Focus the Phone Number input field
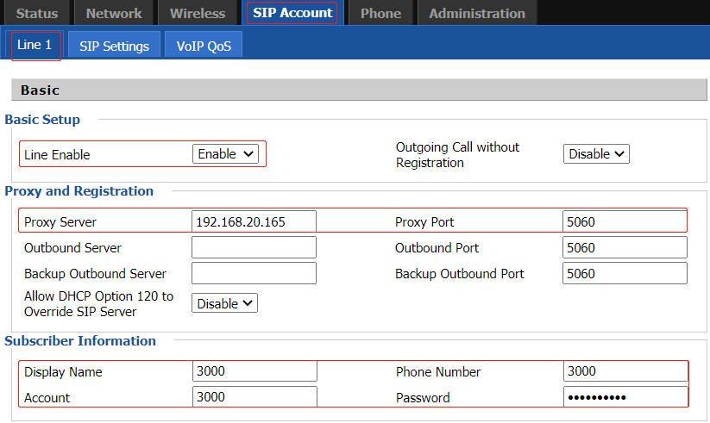 click(625, 372)
